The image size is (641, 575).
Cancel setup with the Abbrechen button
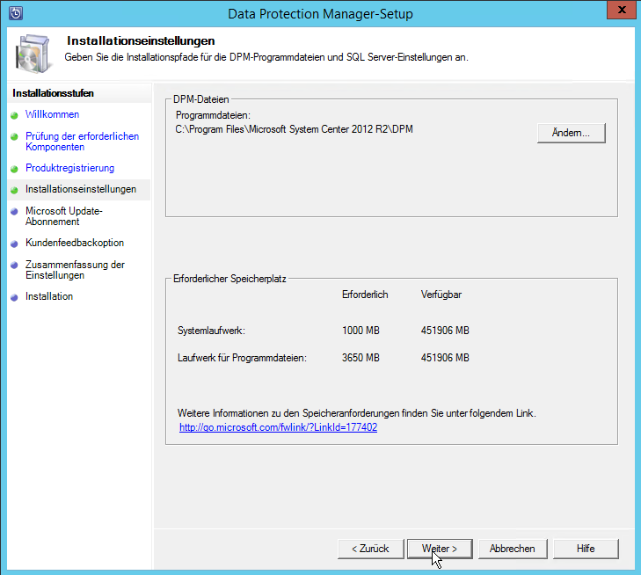(512, 549)
